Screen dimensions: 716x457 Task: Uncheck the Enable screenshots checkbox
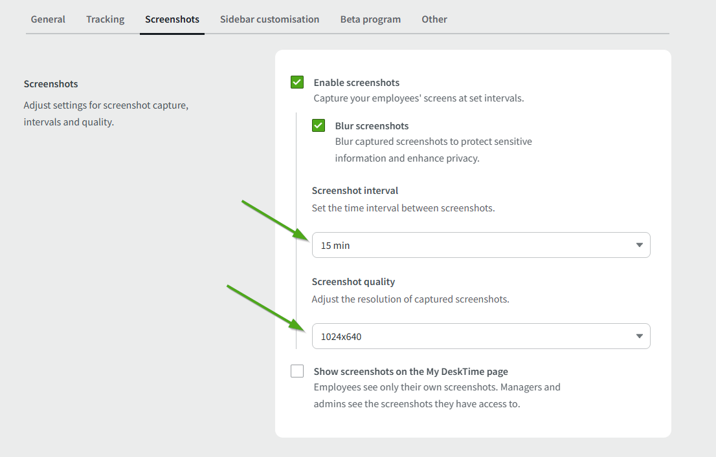297,82
